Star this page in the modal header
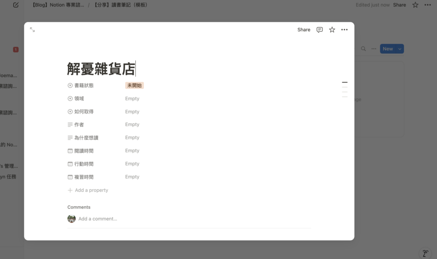The width and height of the screenshot is (437, 259). (x=332, y=29)
